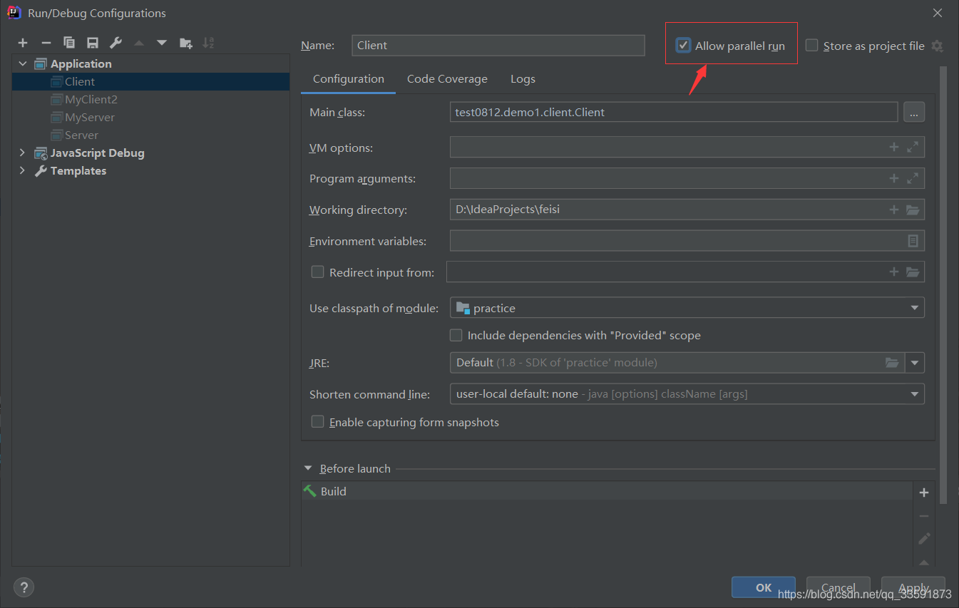Edit Before launch task pencil icon
This screenshot has width=959, height=608.
coord(924,538)
